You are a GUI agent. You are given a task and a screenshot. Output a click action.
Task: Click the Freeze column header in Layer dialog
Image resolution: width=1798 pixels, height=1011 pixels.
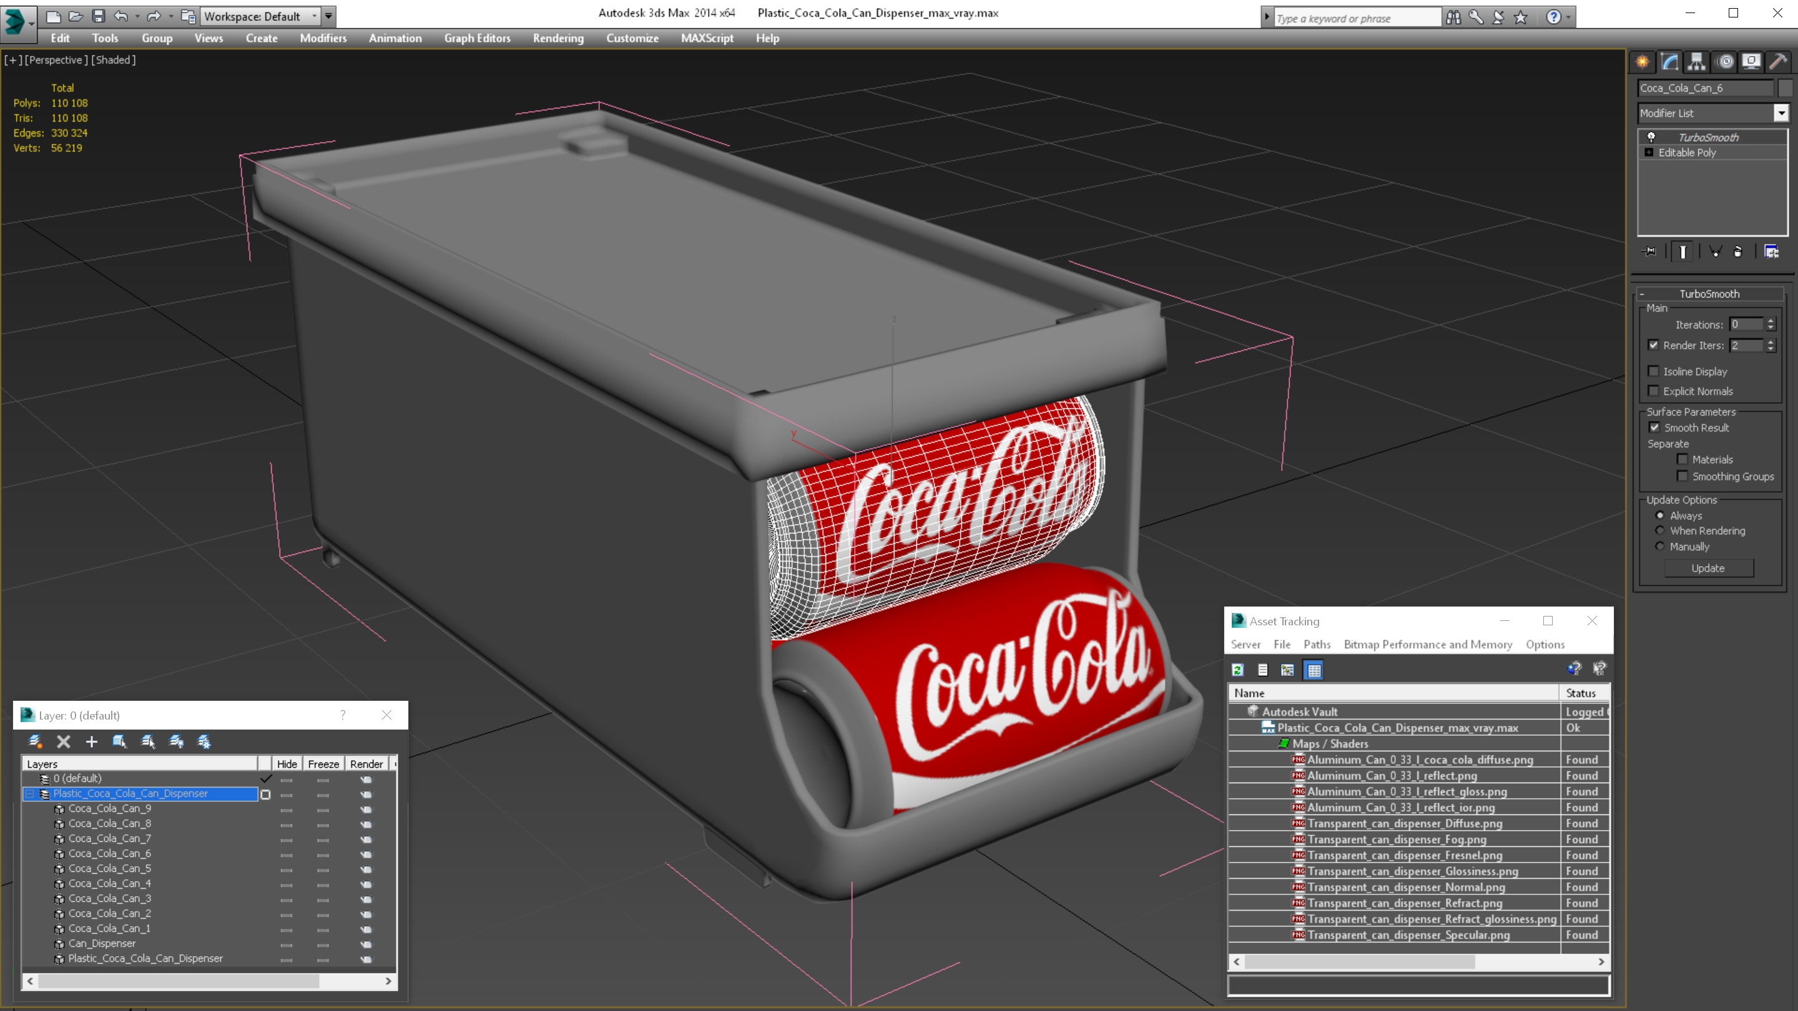click(x=323, y=764)
